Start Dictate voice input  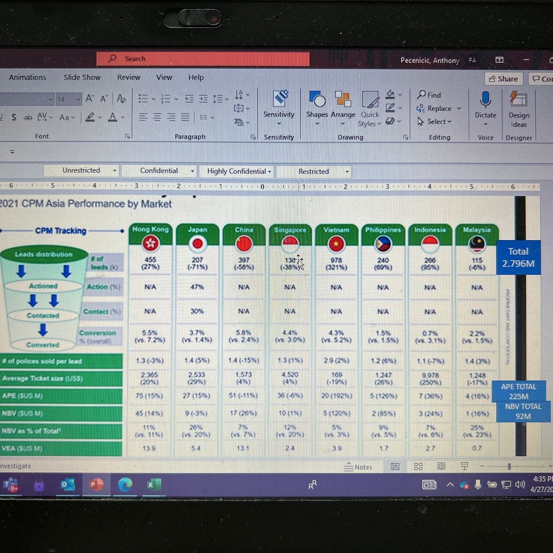[485, 109]
